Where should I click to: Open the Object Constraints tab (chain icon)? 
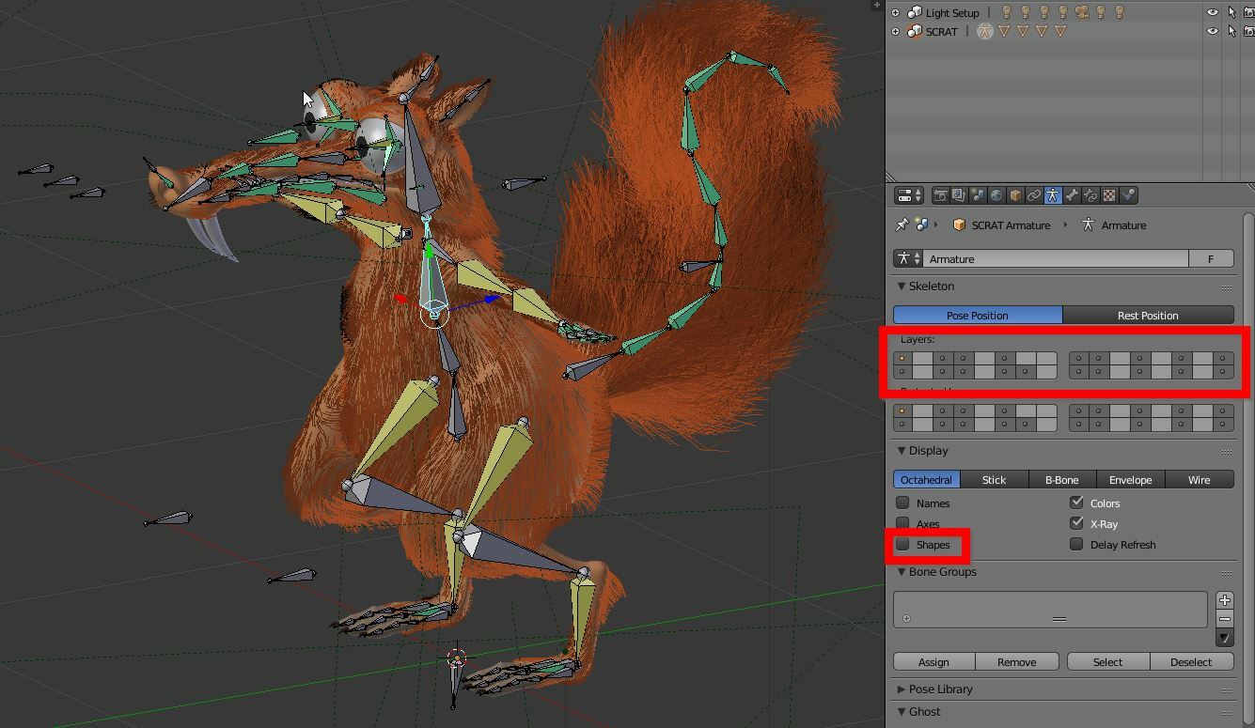point(1034,195)
